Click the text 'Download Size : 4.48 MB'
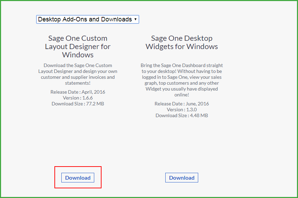This screenshot has height=198, width=298. click(182, 115)
